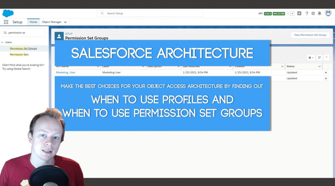Click the SETUP breadcrumb label

[x=69, y=34]
